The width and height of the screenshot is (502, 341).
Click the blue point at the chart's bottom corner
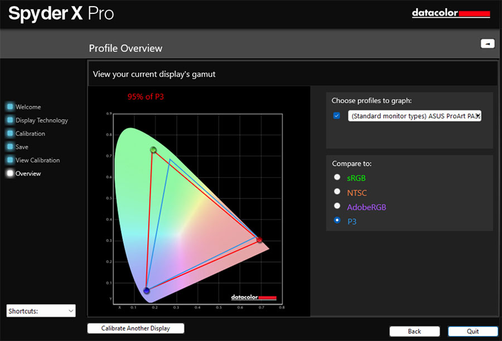tap(147, 291)
